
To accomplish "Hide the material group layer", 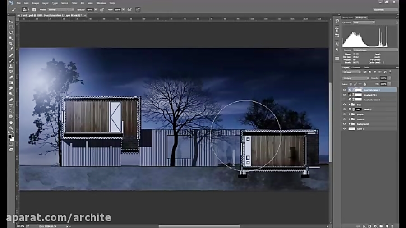I will (x=344, y=119).
